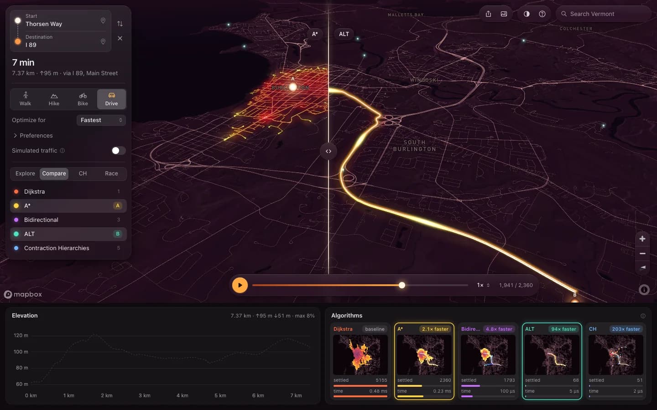The height and width of the screenshot is (410, 657).
Task: Select Bike travel mode
Action: [x=83, y=99]
